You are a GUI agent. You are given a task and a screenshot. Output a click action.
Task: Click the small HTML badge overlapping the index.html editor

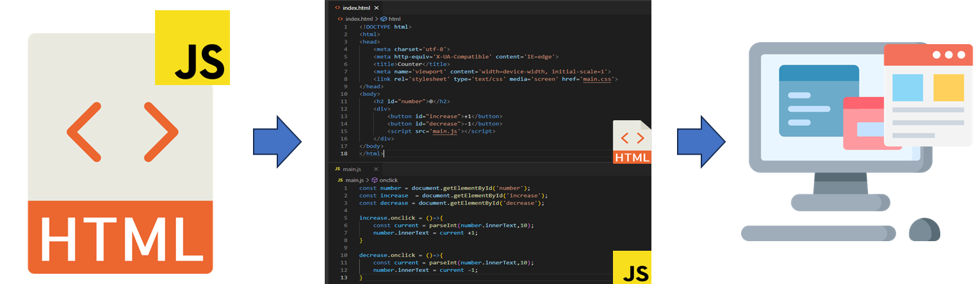[x=632, y=142]
